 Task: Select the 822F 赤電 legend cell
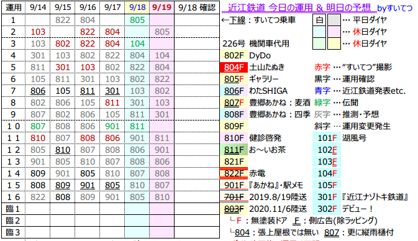[234, 173]
